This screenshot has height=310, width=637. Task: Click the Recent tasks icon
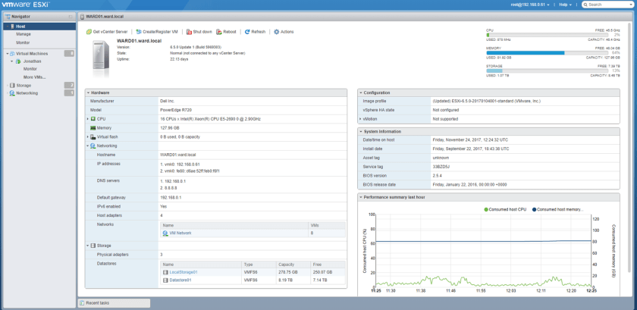[x=82, y=303]
